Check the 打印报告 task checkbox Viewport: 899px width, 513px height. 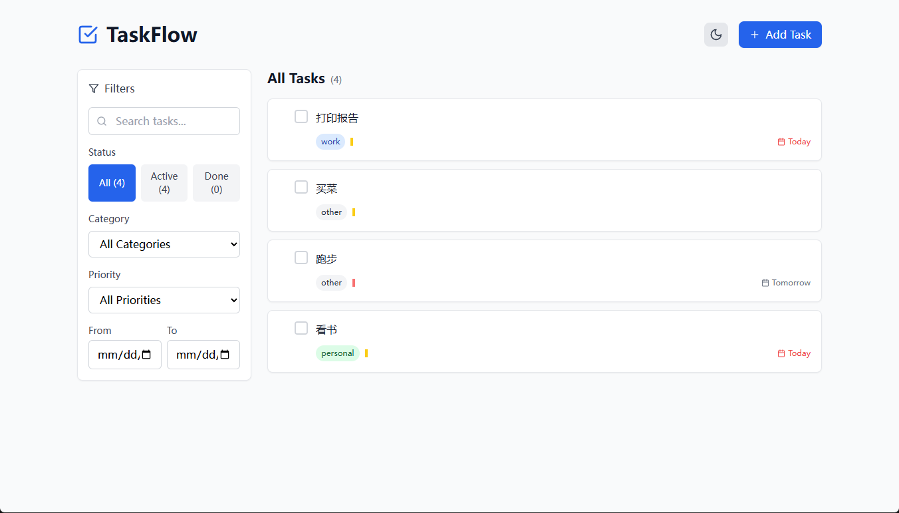[x=301, y=117]
